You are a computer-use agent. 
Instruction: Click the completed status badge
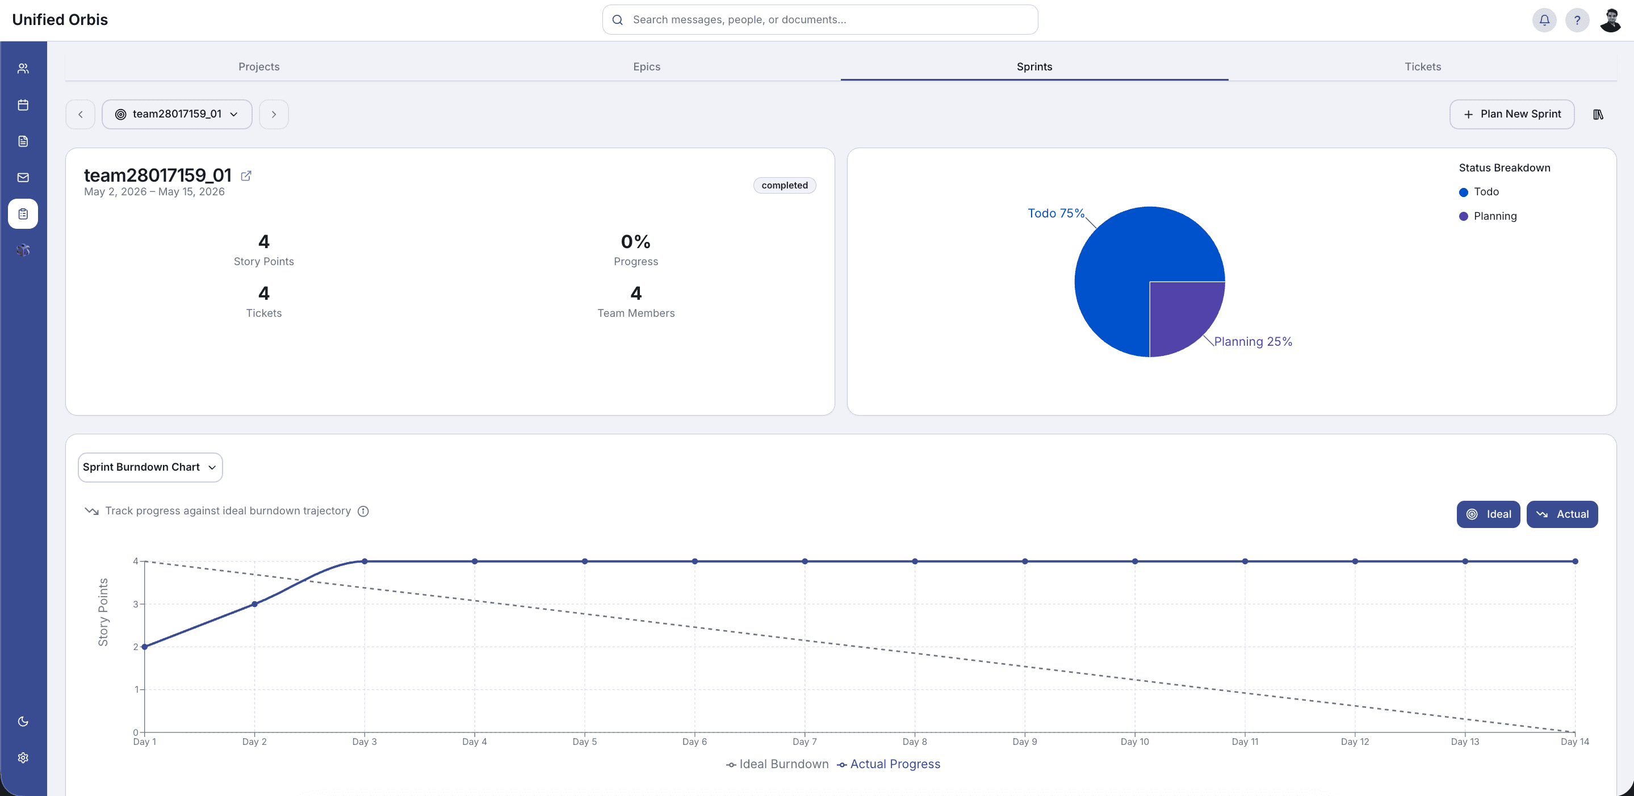785,185
